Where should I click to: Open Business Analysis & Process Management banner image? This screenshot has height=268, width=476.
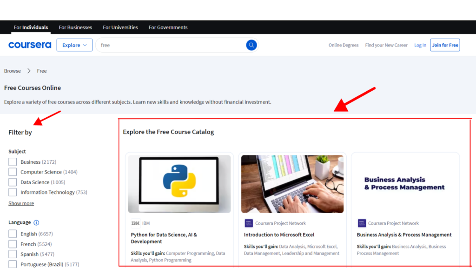point(405,184)
